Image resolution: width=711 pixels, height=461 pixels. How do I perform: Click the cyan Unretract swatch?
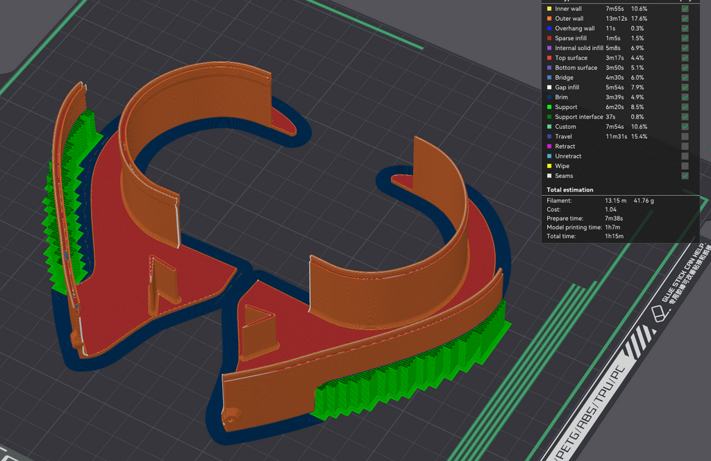click(549, 156)
